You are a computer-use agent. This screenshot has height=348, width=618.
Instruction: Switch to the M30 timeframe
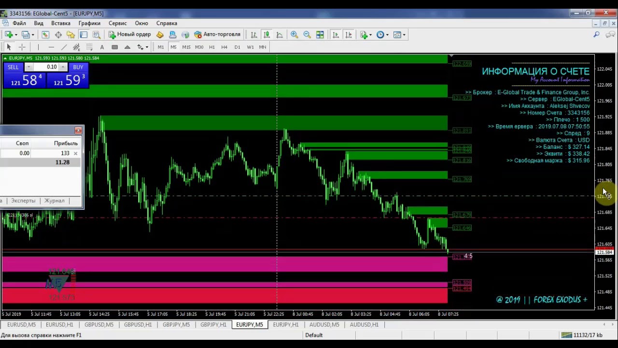[x=199, y=47]
